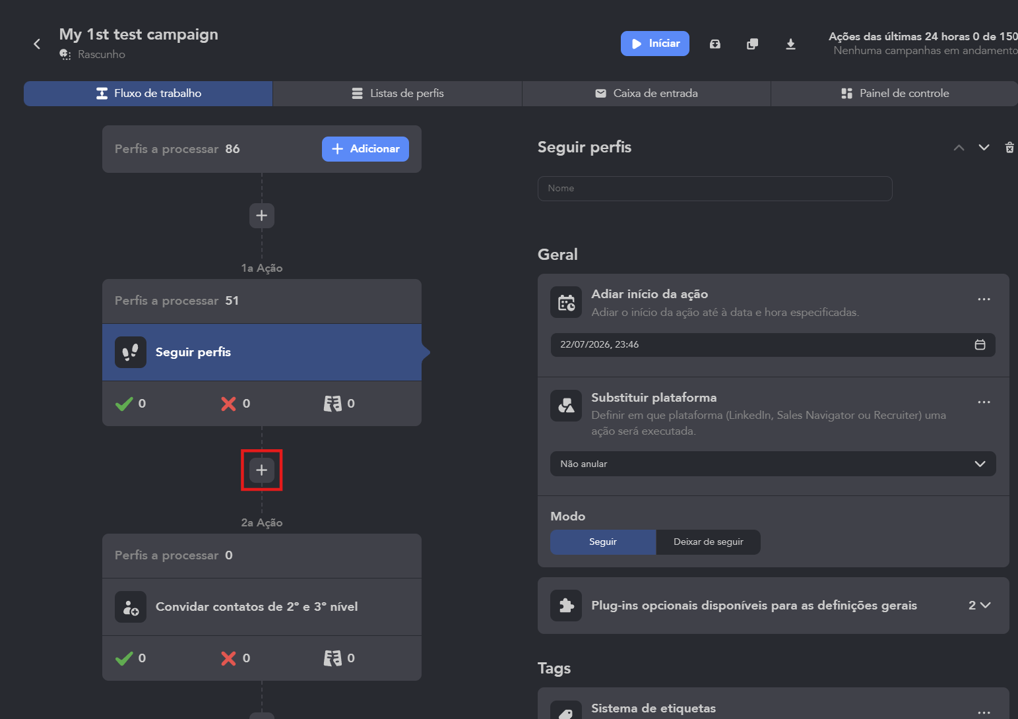Click the date field showing 22/07/2026, 23:46
This screenshot has width=1018, height=719.
(x=773, y=345)
